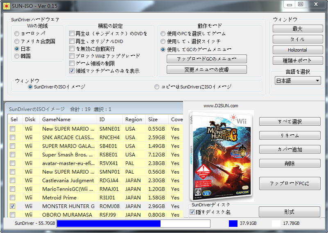Check the MarioTennisGC row box
The height and width of the screenshot is (233, 328).
[x=13, y=189]
